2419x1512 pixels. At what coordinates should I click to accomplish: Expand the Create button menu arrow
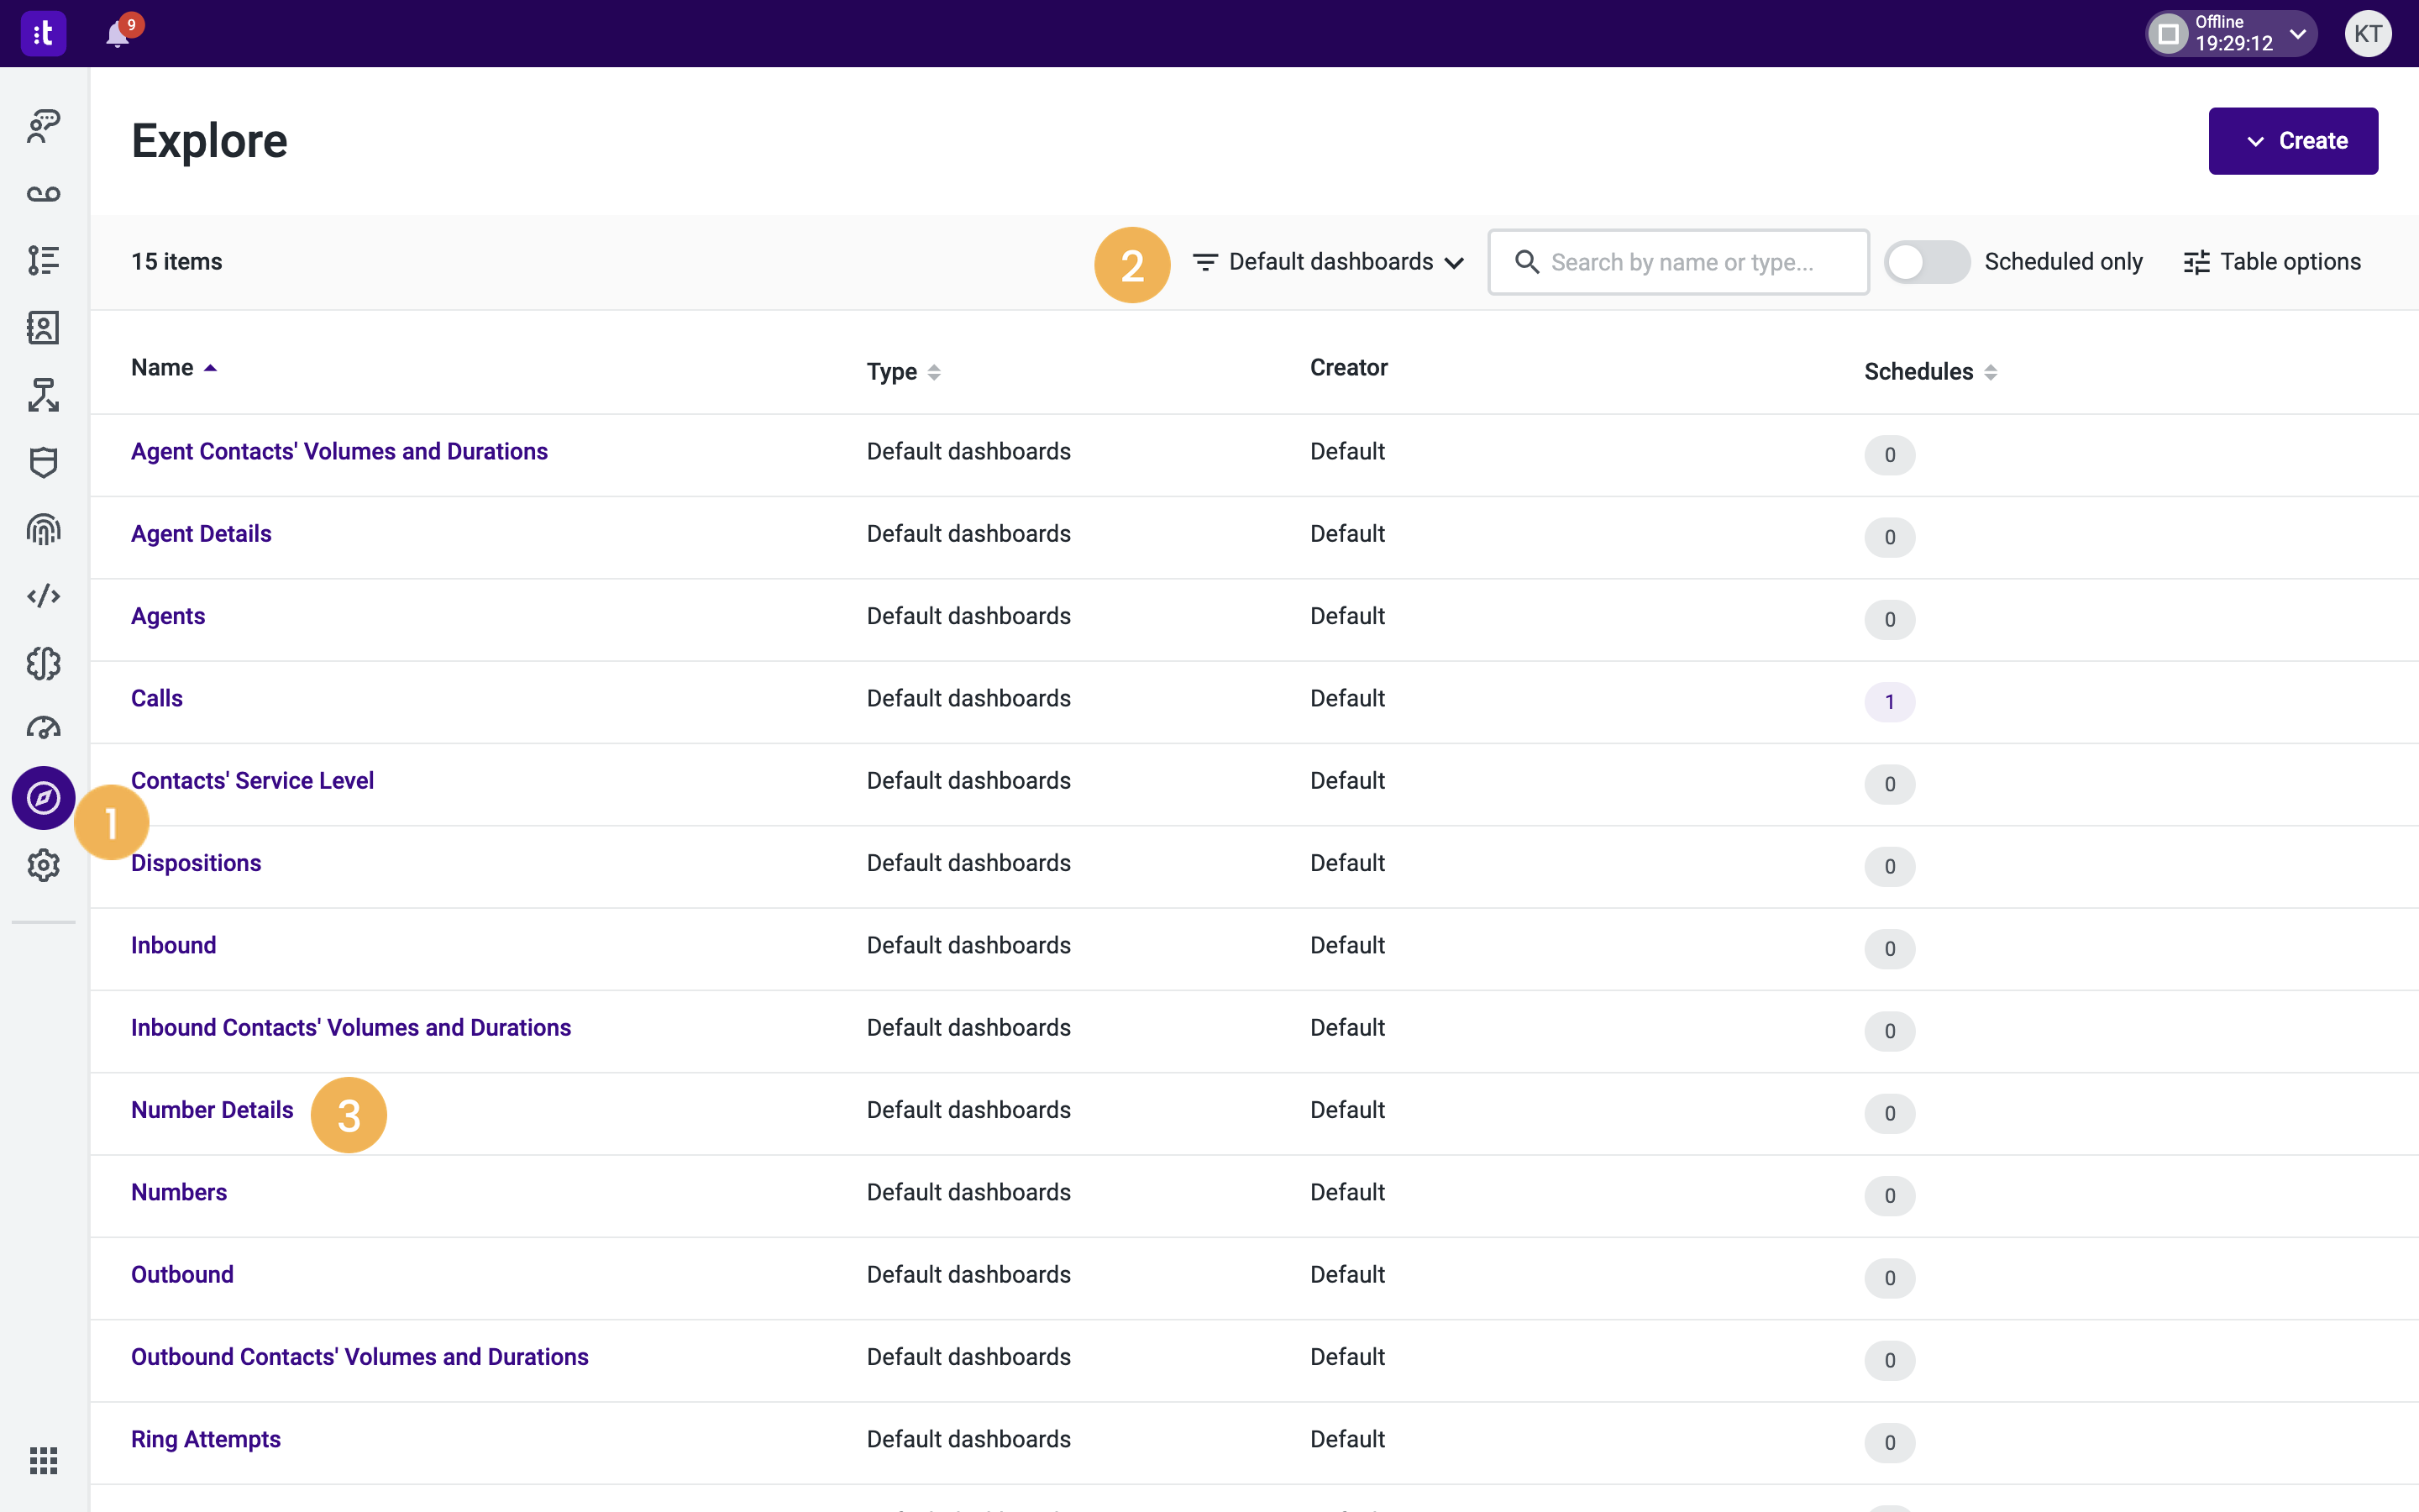click(x=2256, y=140)
